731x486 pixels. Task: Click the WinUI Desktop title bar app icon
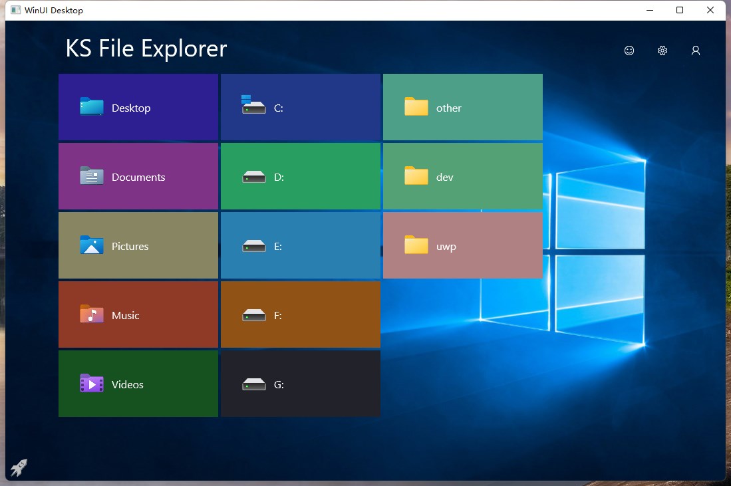[15, 10]
